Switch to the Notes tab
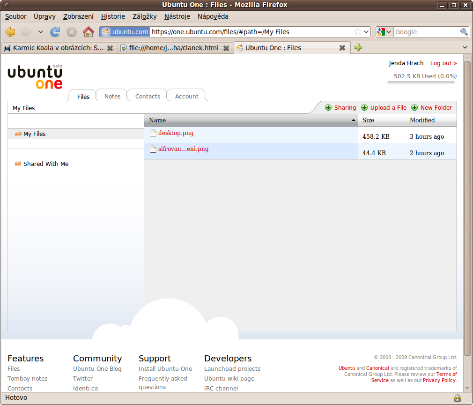 click(112, 96)
